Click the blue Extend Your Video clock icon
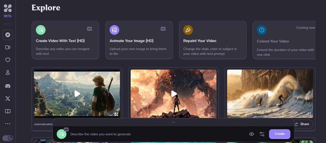Image resolution: width=326 pixels, height=143 pixels. 262,30
